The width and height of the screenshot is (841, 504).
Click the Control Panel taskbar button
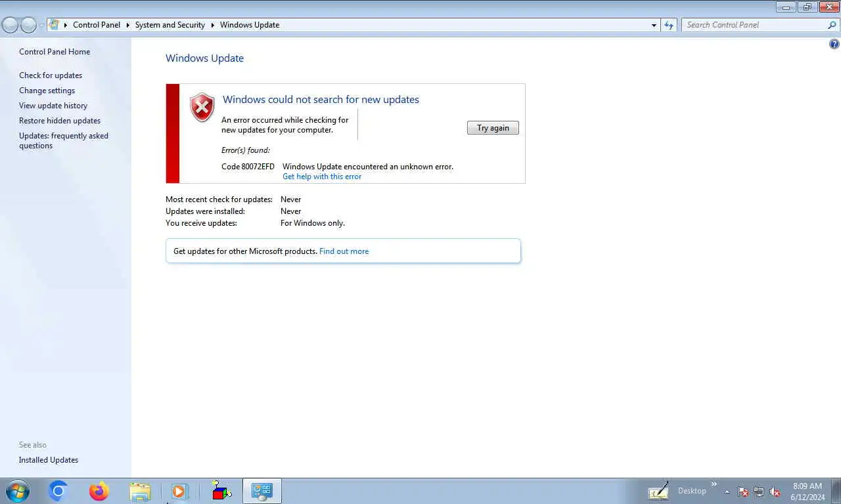click(262, 491)
